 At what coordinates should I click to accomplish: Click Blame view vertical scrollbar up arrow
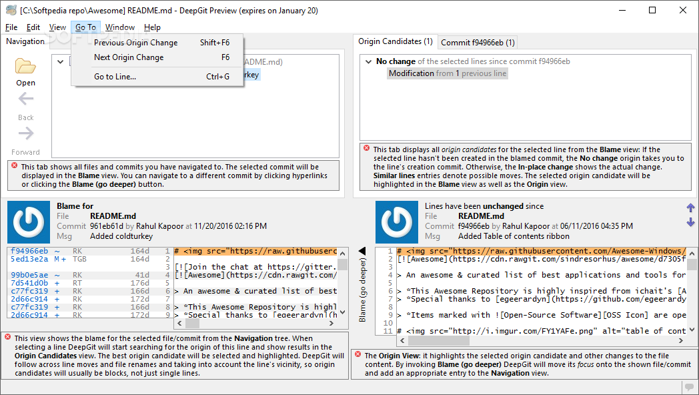click(342, 254)
